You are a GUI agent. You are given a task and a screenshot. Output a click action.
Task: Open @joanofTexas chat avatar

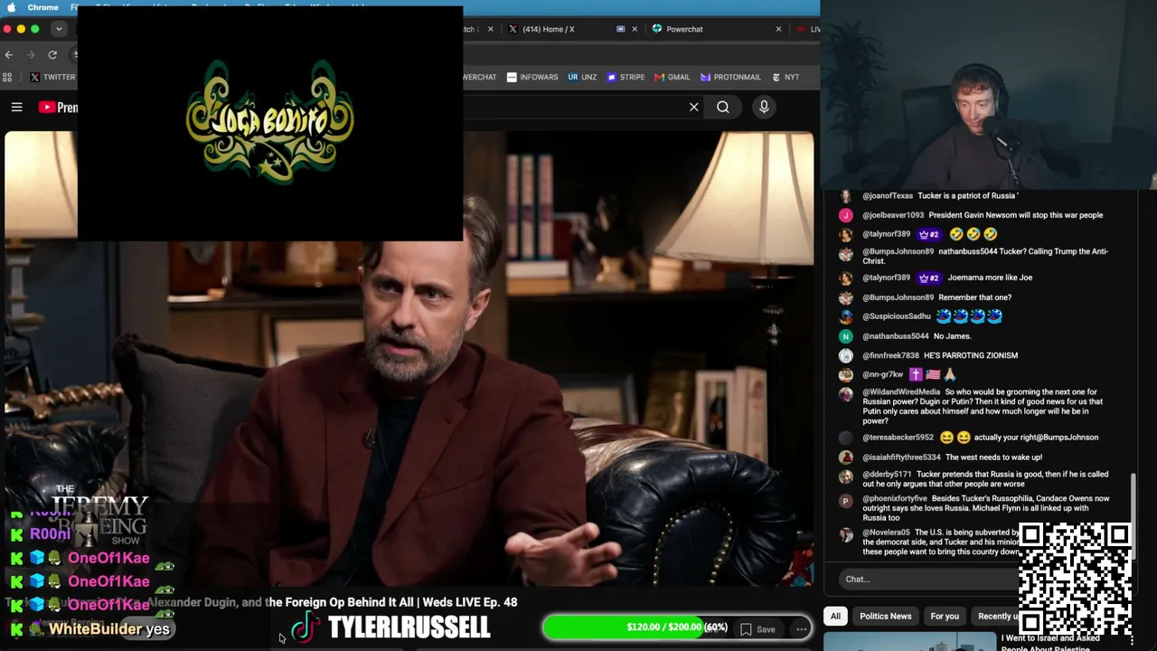845,196
